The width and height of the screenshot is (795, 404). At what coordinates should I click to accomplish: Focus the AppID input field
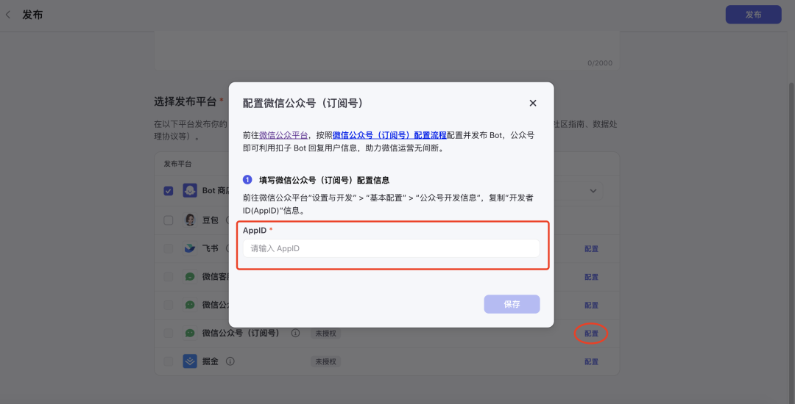391,248
